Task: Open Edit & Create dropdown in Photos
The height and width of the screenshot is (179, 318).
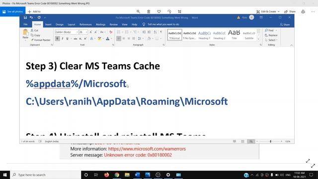Action: coord(268,11)
